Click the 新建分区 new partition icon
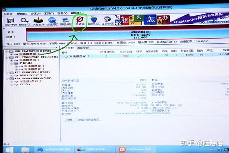This screenshot has height=153, width=229. [66, 22]
